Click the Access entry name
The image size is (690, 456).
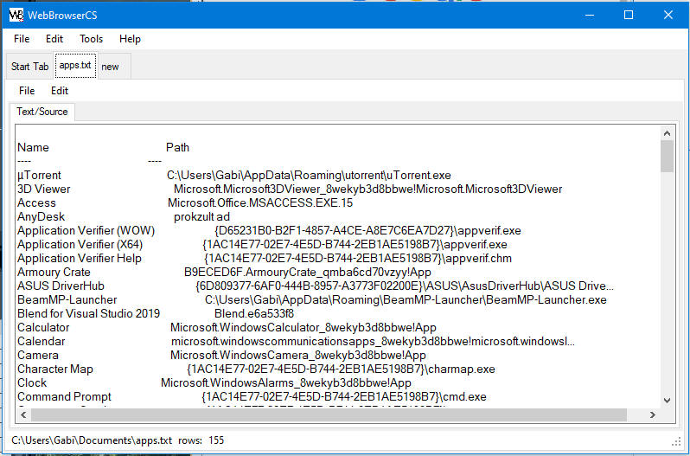point(36,203)
